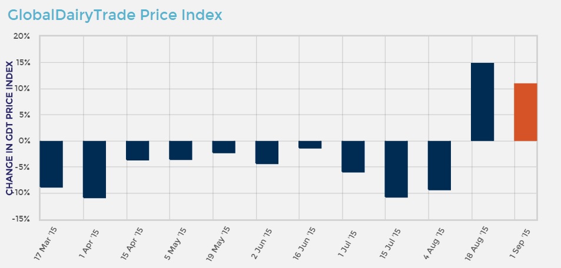Click the orange 1 Sep '15 bar
The image size is (561, 268).
coord(525,112)
